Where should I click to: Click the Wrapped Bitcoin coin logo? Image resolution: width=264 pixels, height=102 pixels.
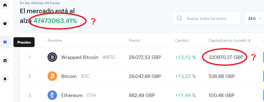pos(52,57)
